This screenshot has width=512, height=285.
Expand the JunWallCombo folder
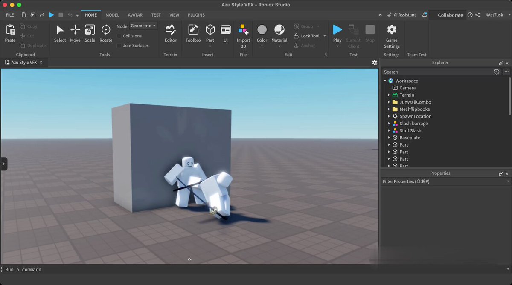(389, 102)
